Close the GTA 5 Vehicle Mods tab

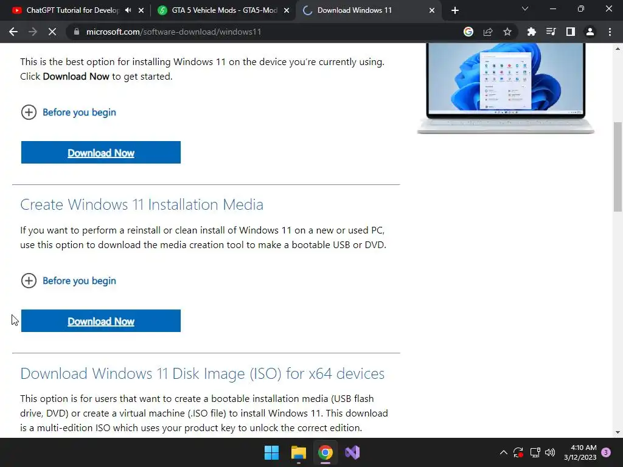coord(287,10)
